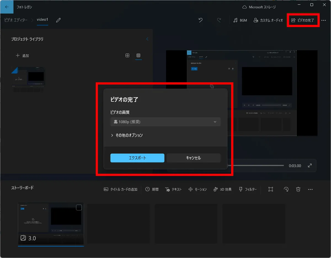Click the undo arrow
The height and width of the screenshot is (258, 331).
click(201, 20)
